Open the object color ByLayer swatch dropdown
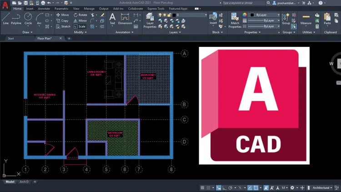The height and width of the screenshot is (192, 341). [265, 15]
